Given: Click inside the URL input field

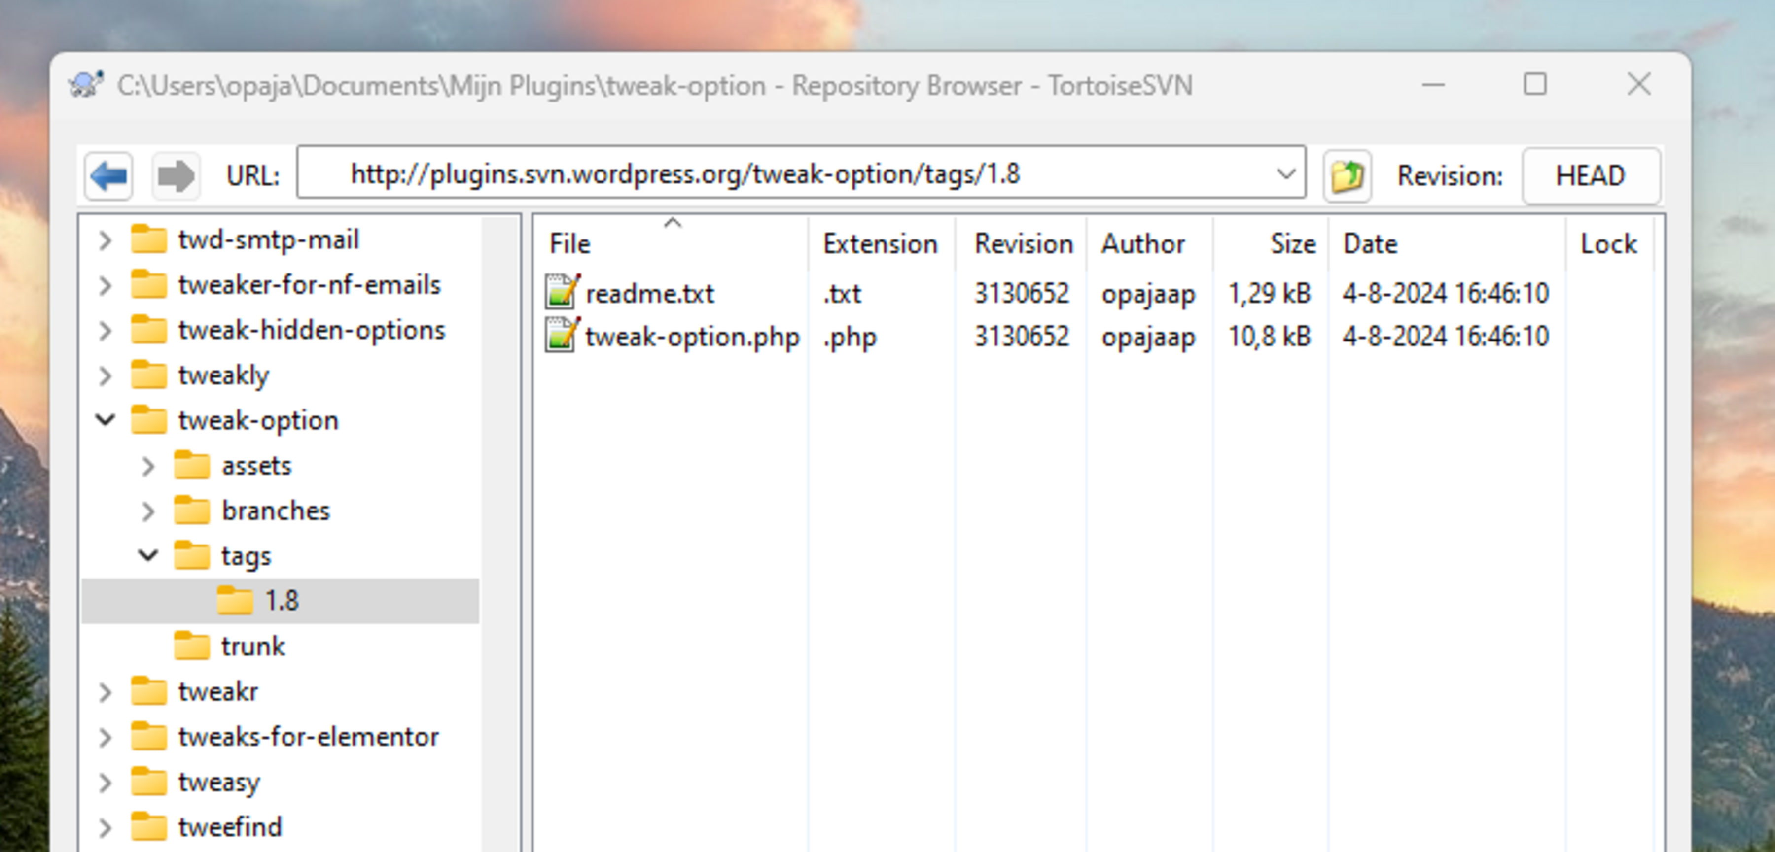Looking at the screenshot, I should [758, 174].
